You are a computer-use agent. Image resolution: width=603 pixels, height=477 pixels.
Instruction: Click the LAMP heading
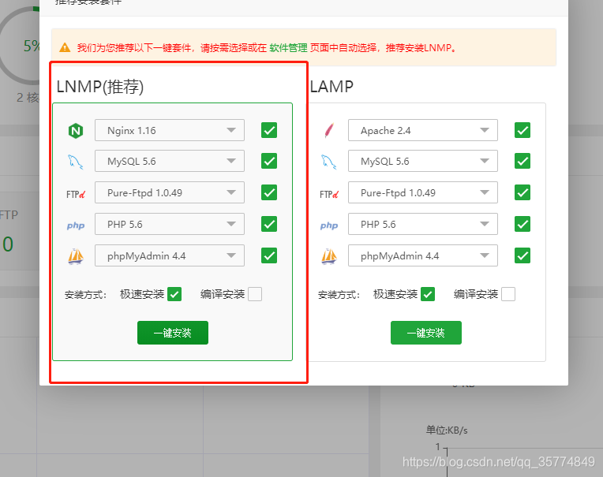coord(331,87)
